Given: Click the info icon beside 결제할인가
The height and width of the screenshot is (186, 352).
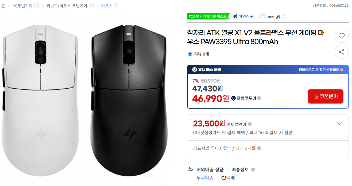Looking at the screenshot, I should 250,124.
